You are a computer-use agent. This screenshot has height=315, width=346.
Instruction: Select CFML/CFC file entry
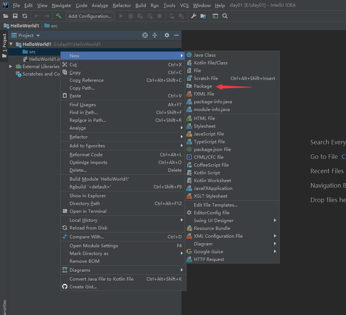coord(232,157)
